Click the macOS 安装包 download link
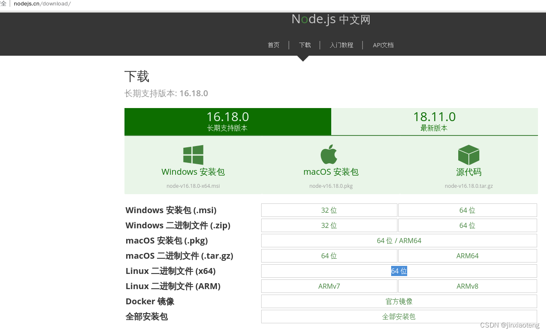 pyautogui.click(x=331, y=172)
